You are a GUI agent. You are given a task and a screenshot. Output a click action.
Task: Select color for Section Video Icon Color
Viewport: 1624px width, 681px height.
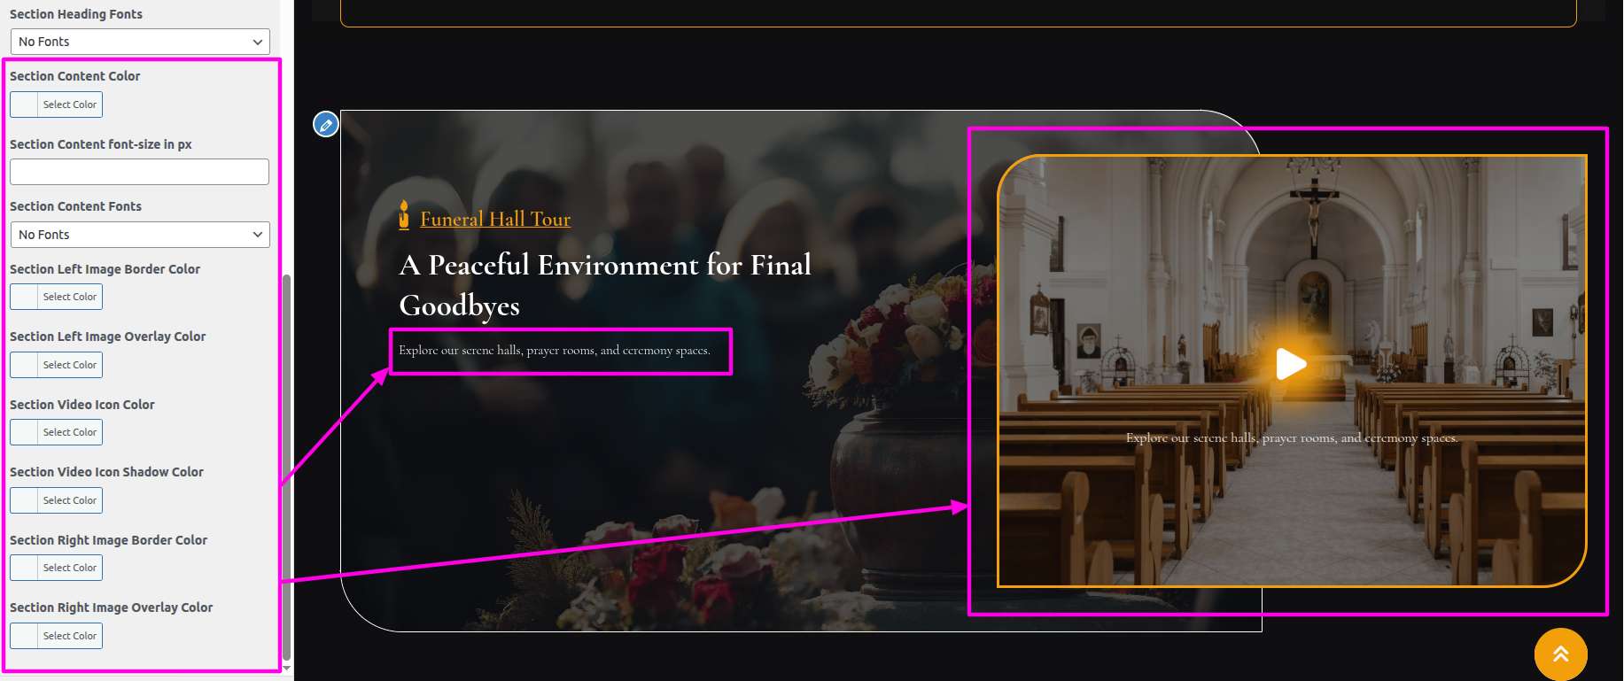(57, 432)
